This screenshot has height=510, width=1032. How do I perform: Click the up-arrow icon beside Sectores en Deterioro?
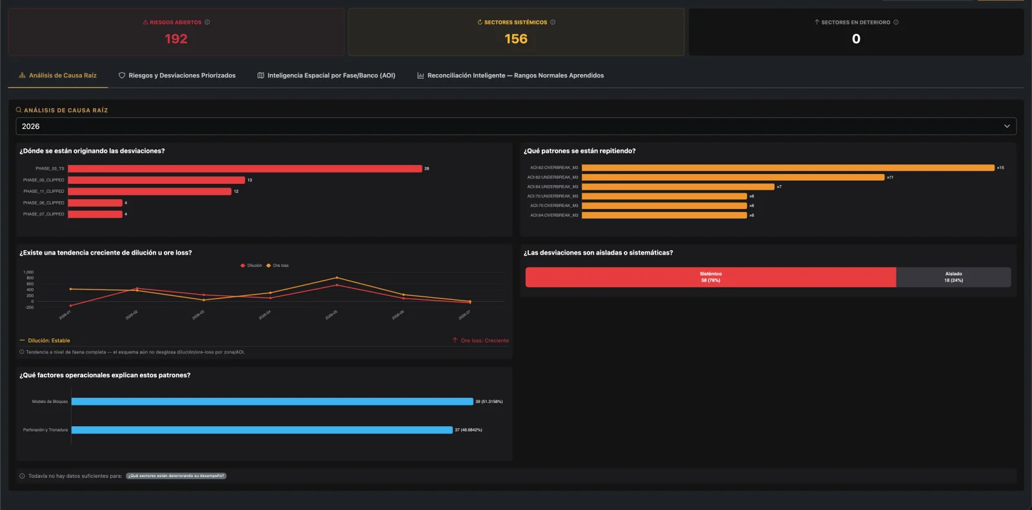pyautogui.click(x=817, y=23)
